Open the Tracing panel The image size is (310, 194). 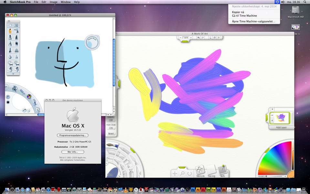click(211, 171)
